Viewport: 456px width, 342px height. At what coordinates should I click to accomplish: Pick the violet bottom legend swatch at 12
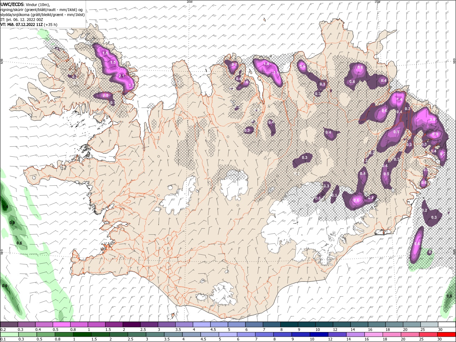tap(337, 335)
